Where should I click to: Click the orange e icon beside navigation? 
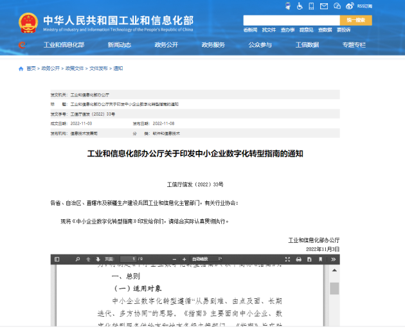(x=22, y=45)
